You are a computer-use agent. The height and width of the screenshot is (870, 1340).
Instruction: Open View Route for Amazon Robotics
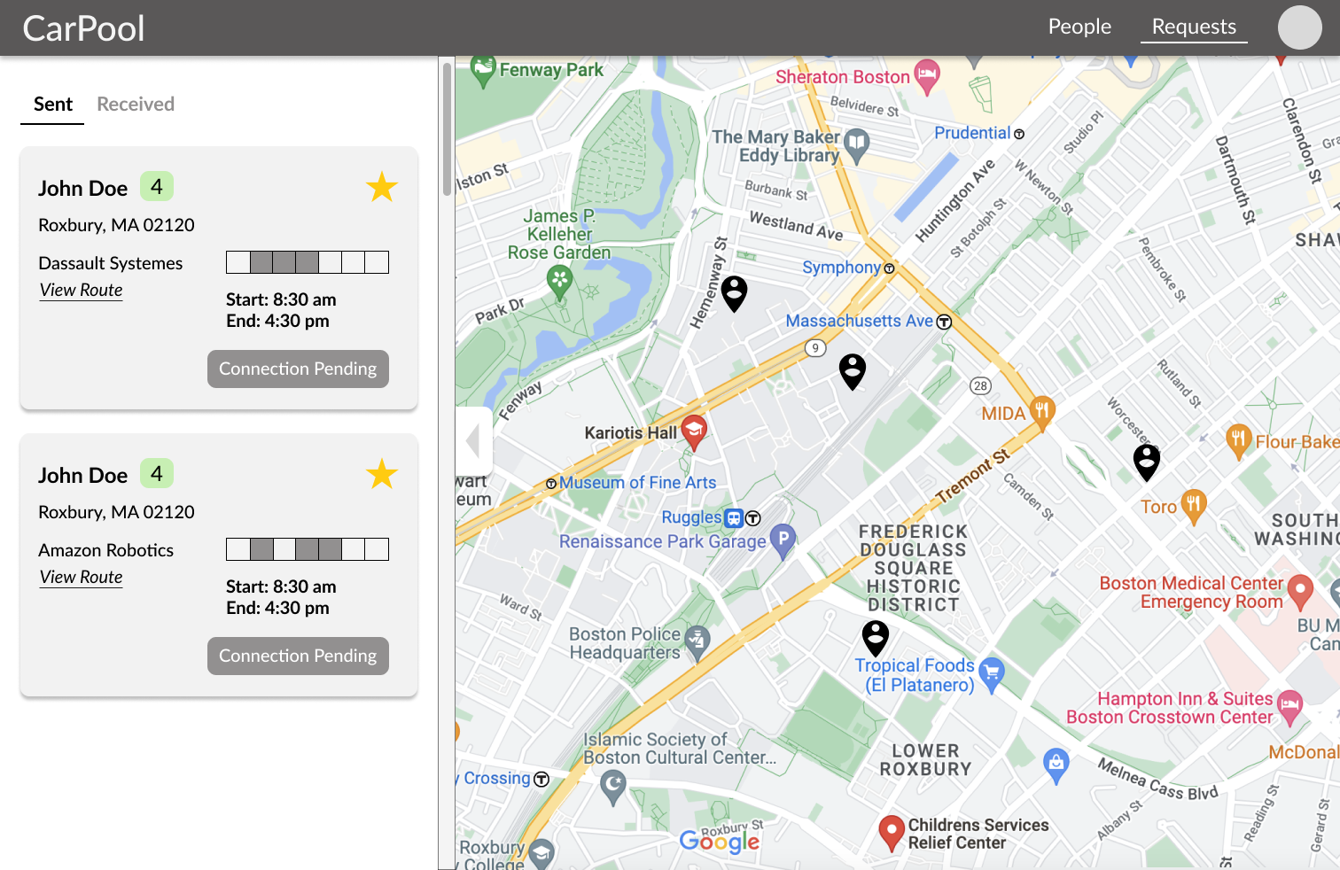[81, 577]
